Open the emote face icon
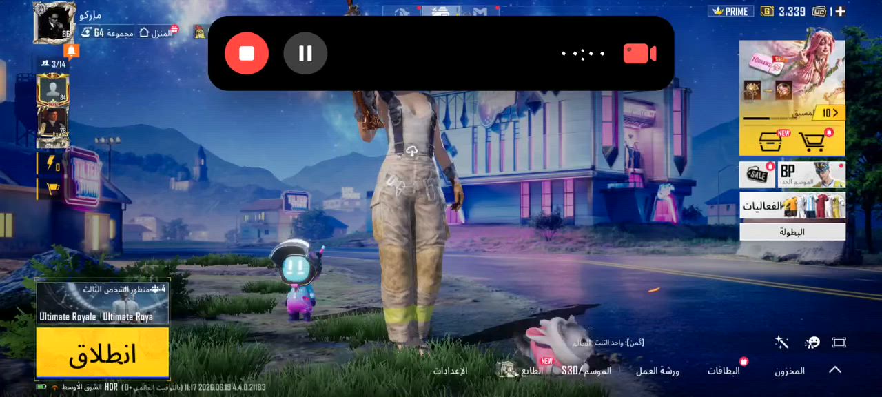The height and width of the screenshot is (397, 882). point(812,343)
